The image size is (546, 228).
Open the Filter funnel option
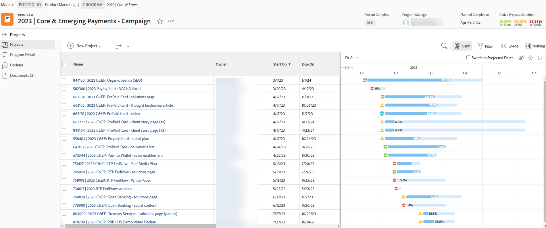(485, 46)
